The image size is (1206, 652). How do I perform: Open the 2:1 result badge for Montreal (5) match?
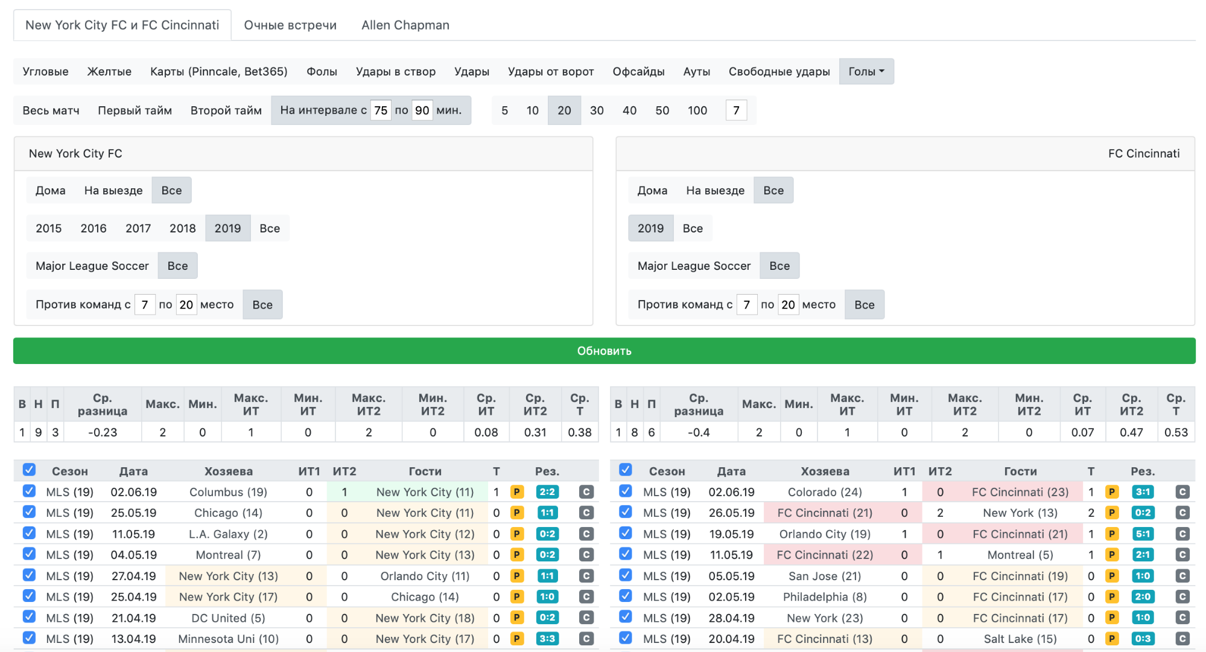click(x=1143, y=555)
